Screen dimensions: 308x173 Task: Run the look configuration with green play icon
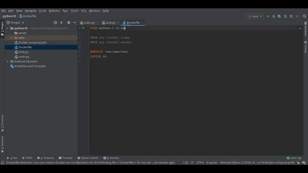268,16
